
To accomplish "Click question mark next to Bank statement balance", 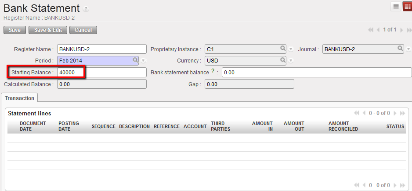I will pos(213,71).
